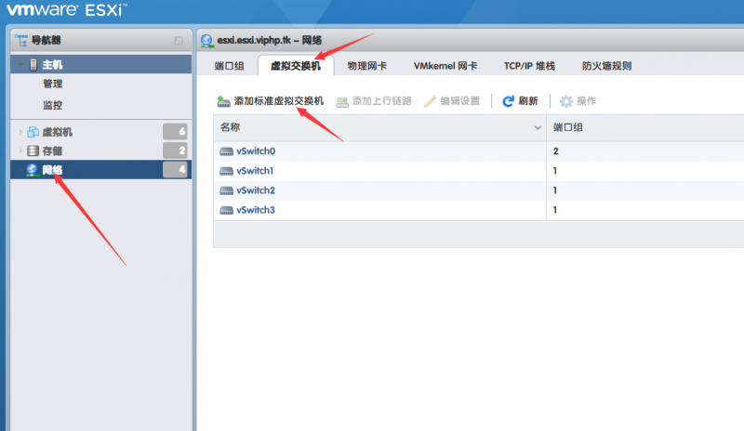744x431 pixels.
Task: Click the switch icon beside vSwitch3
Action: click(x=226, y=210)
